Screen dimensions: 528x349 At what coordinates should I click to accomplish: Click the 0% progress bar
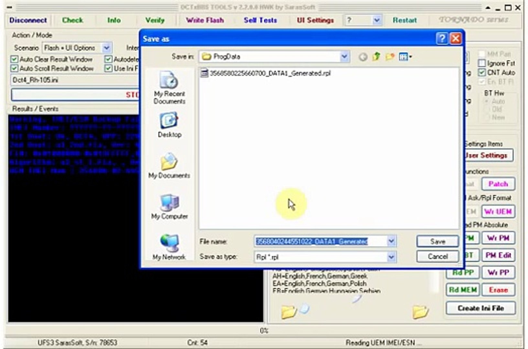pyautogui.click(x=264, y=331)
